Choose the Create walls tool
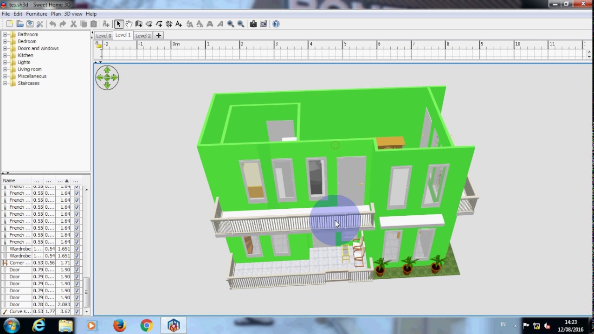Viewport: 594px width, 334px height. click(139, 24)
